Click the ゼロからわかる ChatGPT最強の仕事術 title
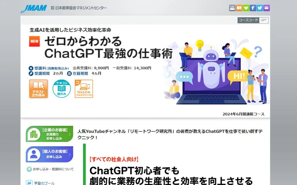The width and height of the screenshot is (297, 185). coord(108,47)
